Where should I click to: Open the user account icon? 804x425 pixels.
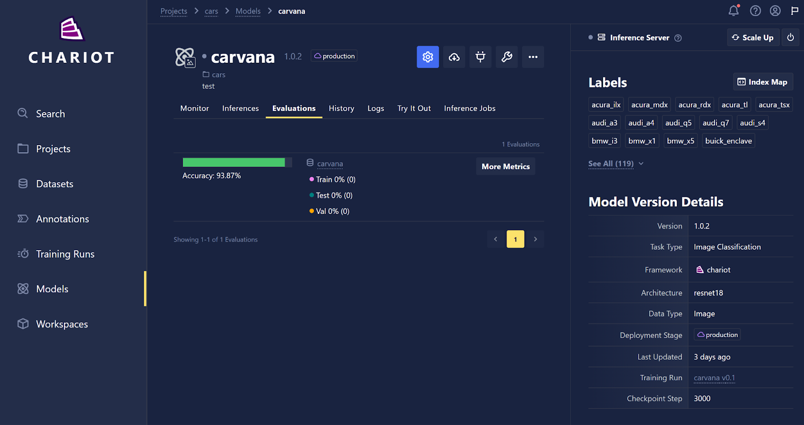(x=775, y=11)
